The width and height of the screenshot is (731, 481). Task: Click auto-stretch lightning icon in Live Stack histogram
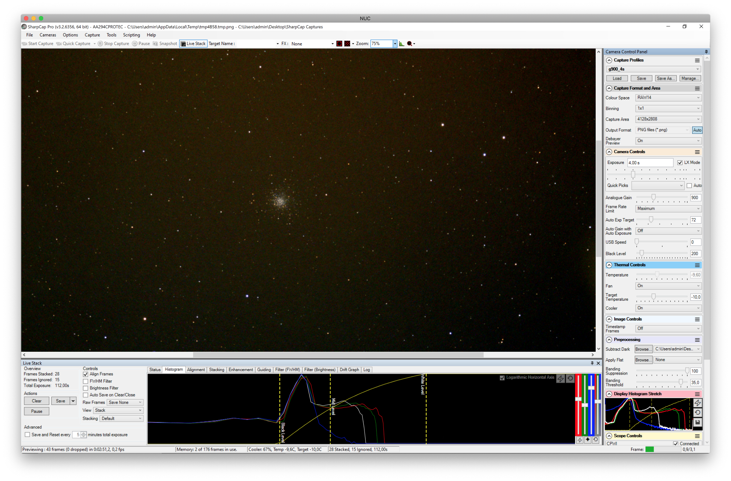tap(561, 379)
